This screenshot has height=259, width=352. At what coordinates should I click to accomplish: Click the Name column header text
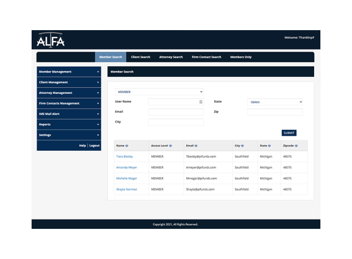[x=120, y=146]
